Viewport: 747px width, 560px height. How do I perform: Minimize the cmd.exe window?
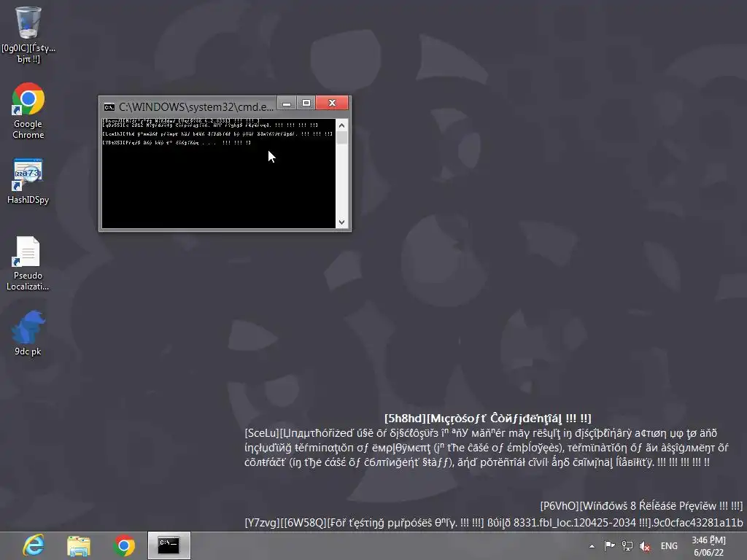pyautogui.click(x=286, y=103)
